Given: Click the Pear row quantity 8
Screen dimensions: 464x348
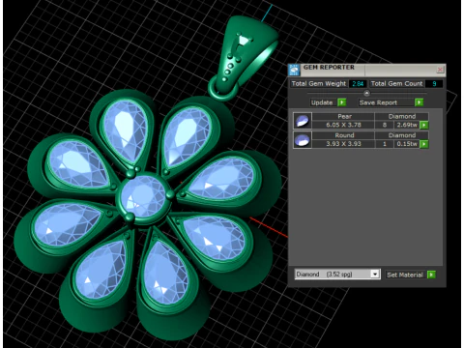Looking at the screenshot, I should point(385,125).
